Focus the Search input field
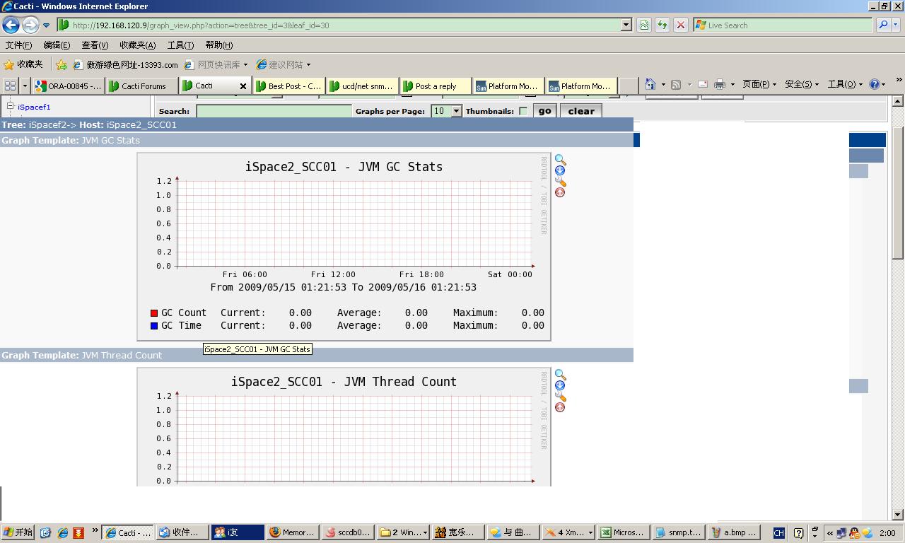The image size is (905, 543). [274, 111]
